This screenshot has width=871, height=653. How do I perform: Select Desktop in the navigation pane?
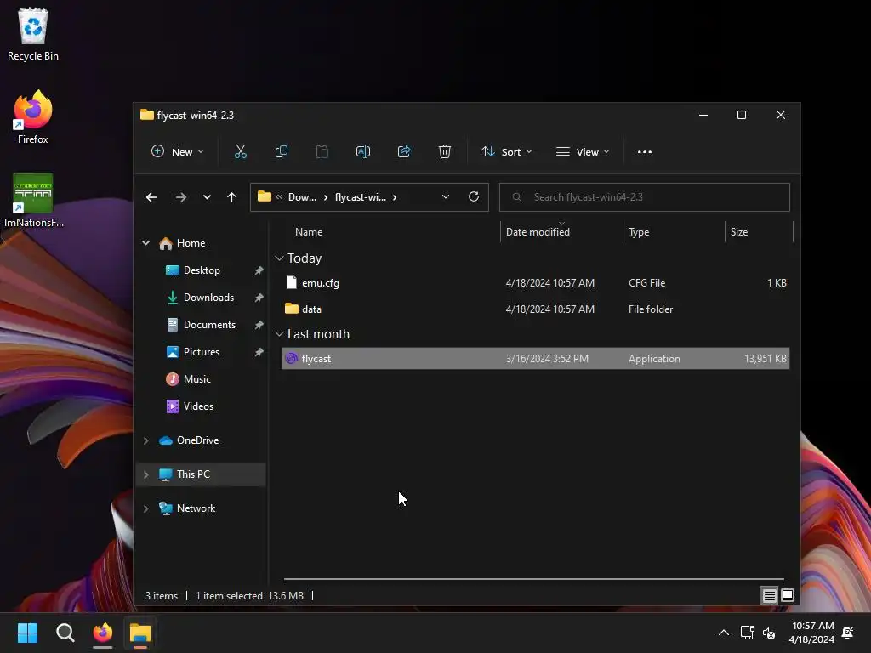tap(202, 270)
